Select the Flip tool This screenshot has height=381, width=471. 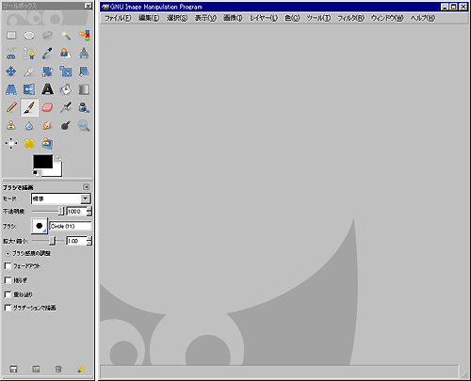tap(29, 89)
